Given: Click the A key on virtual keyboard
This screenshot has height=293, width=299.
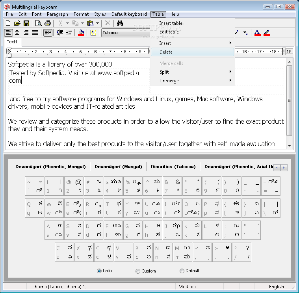Looking at the screenshot, I should tap(54, 230).
